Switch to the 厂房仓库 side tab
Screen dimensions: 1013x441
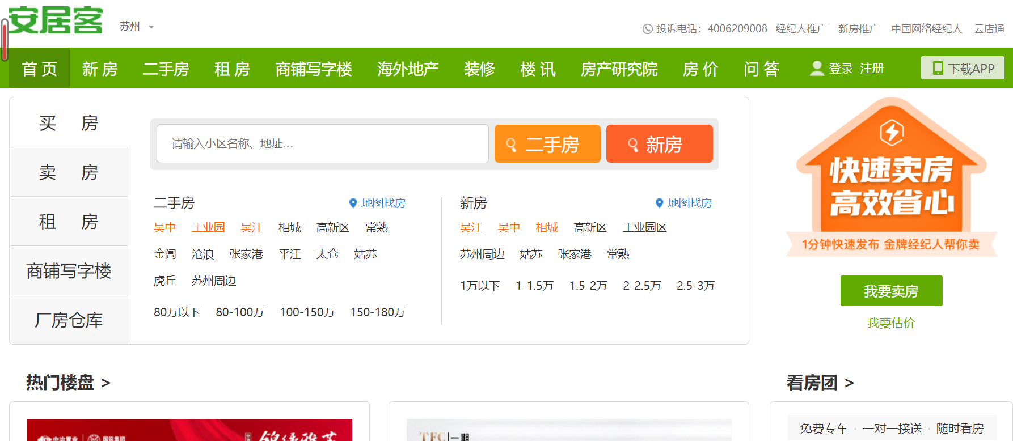(x=69, y=320)
